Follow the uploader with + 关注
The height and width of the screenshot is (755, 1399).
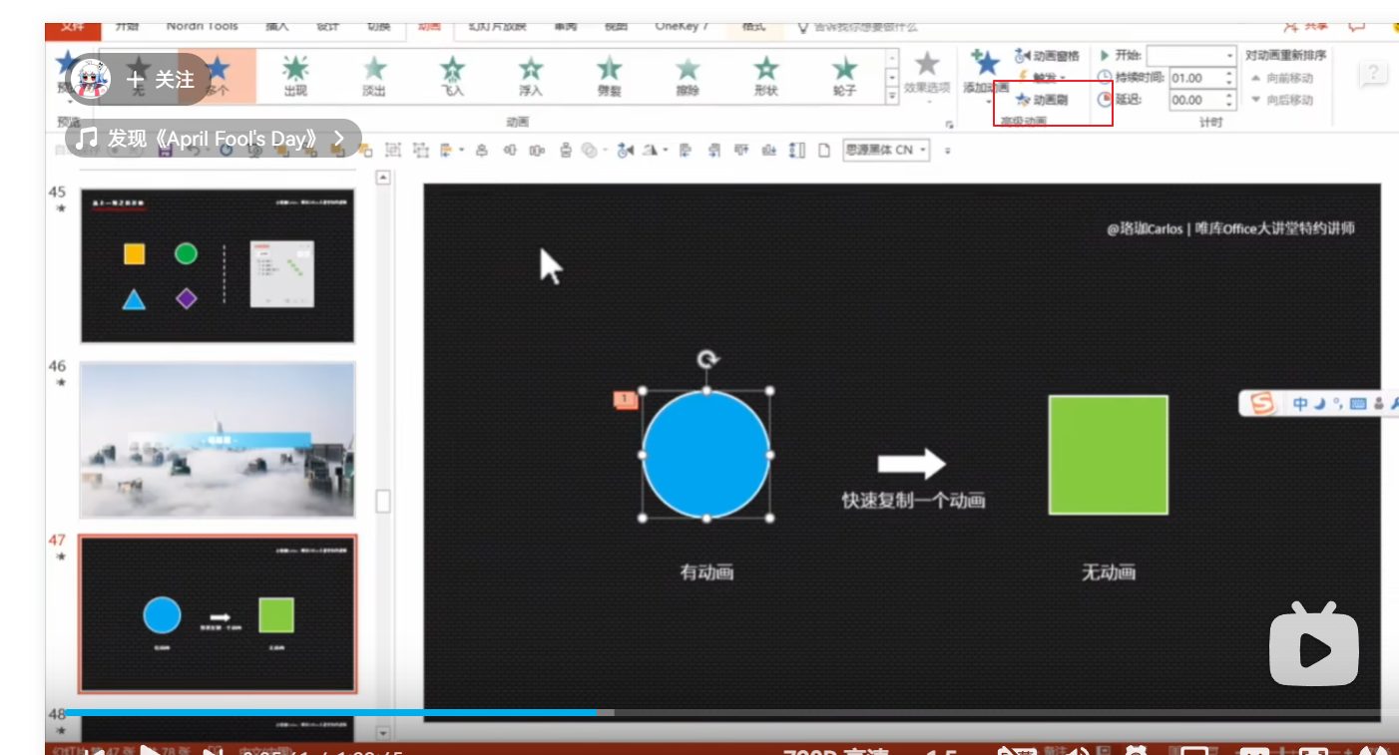161,79
